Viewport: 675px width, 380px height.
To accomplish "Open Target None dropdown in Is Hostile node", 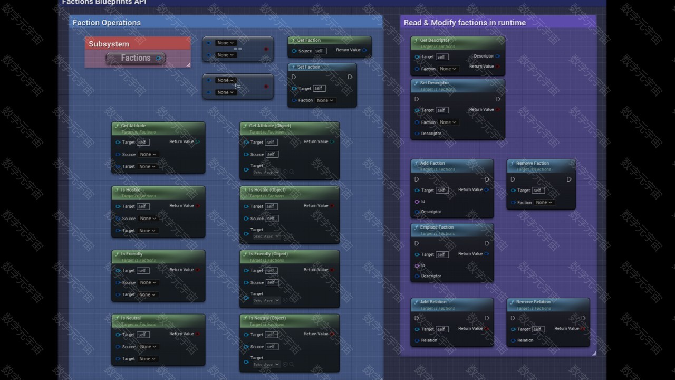I will (x=148, y=231).
